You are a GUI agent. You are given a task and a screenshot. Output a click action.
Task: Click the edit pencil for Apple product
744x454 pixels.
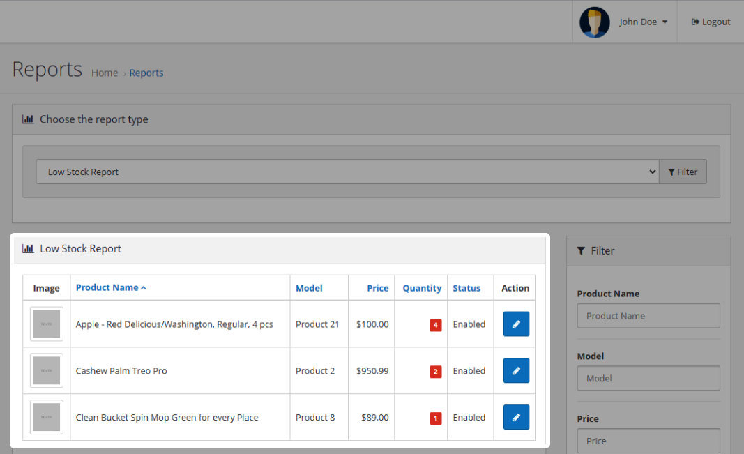pyautogui.click(x=516, y=324)
